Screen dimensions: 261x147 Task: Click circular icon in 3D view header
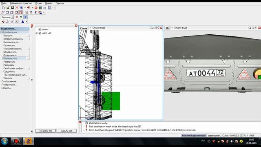(253, 28)
